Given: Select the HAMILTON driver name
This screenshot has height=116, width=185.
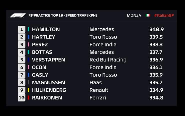Looking at the screenshot, I should (x=46, y=29).
